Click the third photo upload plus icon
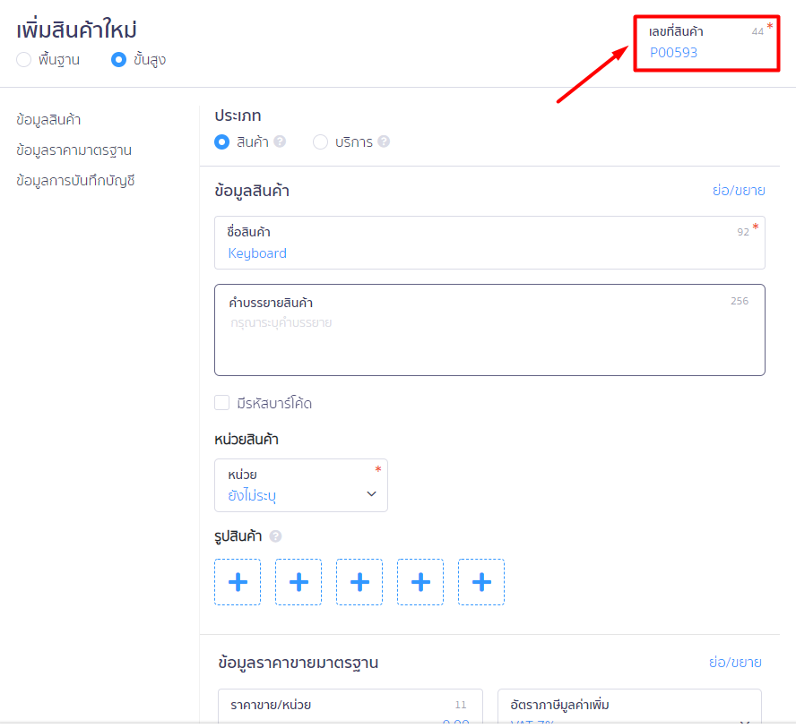The image size is (796, 728). coord(359,581)
